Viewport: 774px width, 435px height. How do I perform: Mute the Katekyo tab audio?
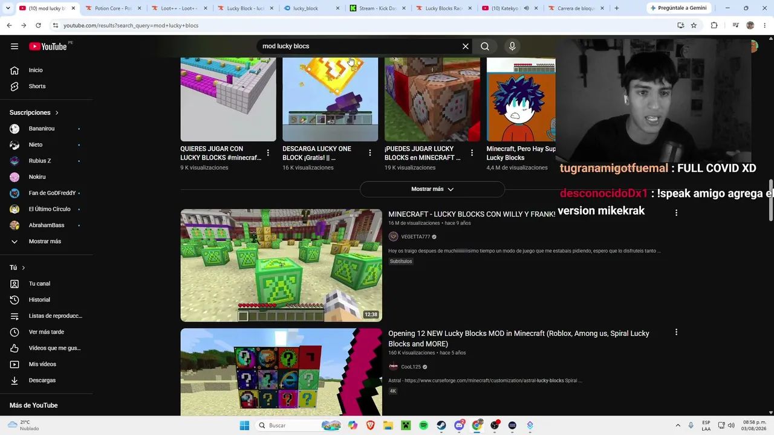526,8
